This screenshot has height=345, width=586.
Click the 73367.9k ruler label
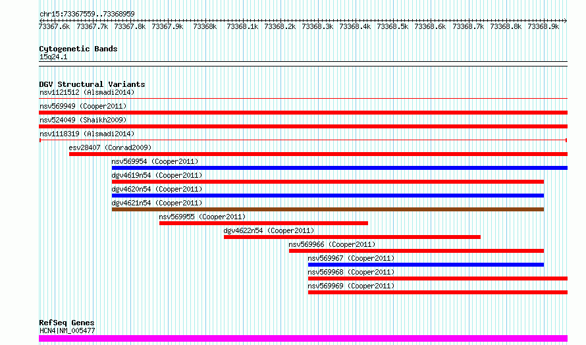(x=167, y=26)
